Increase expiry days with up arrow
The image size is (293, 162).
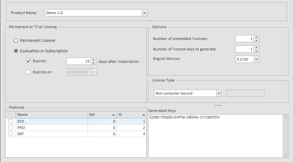[94, 60]
